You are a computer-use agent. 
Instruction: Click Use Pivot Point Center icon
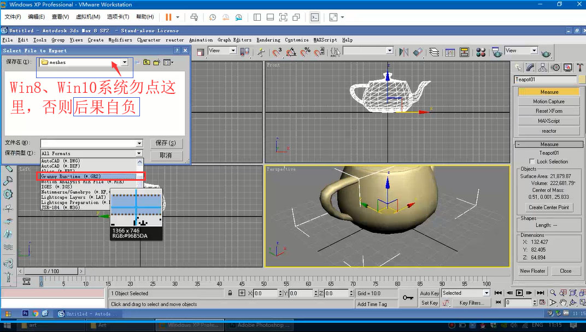pos(245,52)
